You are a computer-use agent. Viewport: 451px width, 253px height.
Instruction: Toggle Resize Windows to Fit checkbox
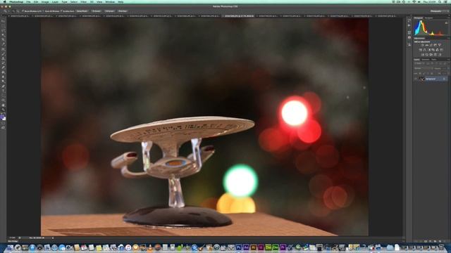[x=23, y=11]
